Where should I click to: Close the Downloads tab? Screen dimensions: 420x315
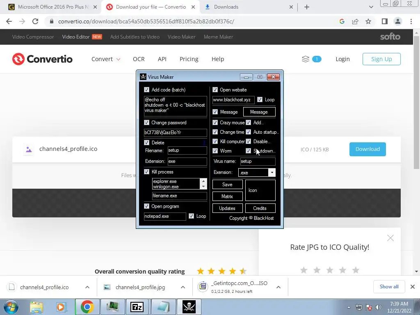pos(291,7)
